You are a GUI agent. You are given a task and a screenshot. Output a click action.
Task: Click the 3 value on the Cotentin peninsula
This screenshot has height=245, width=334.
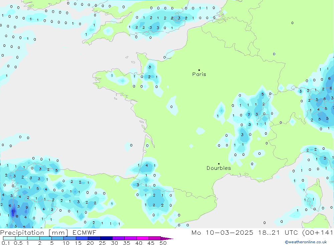(x=150, y=67)
